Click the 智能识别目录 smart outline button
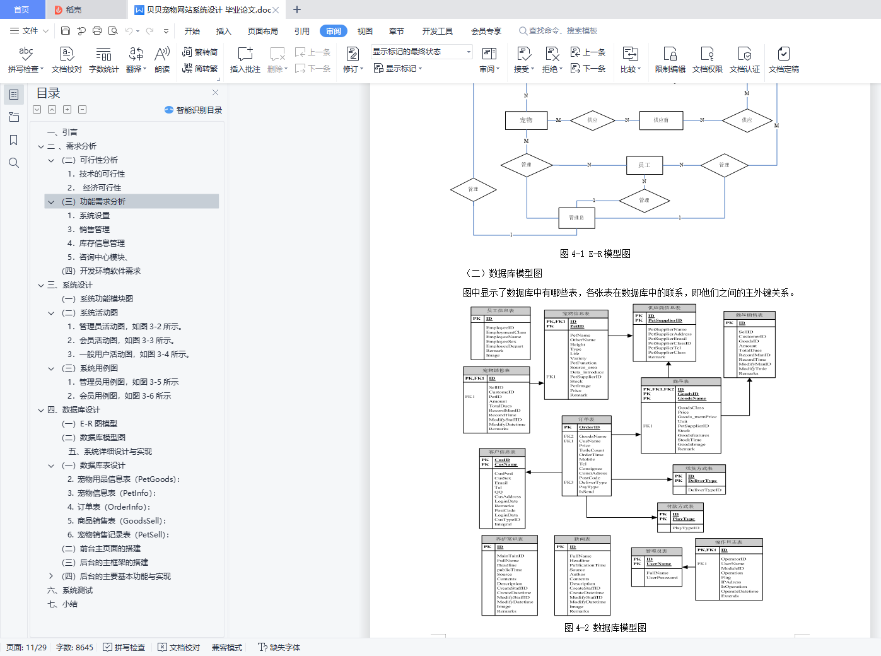Viewport: 881px width, 656px height. (193, 110)
